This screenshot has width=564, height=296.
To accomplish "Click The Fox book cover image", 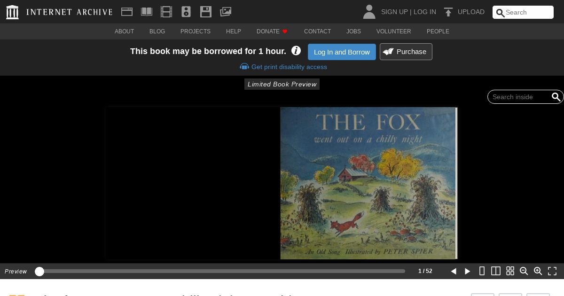I will [x=368, y=183].
